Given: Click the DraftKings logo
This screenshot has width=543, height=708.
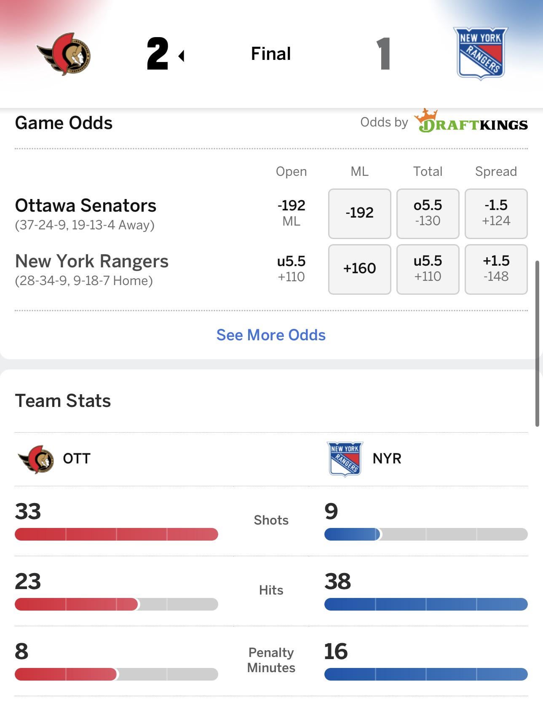Looking at the screenshot, I should tap(471, 122).
